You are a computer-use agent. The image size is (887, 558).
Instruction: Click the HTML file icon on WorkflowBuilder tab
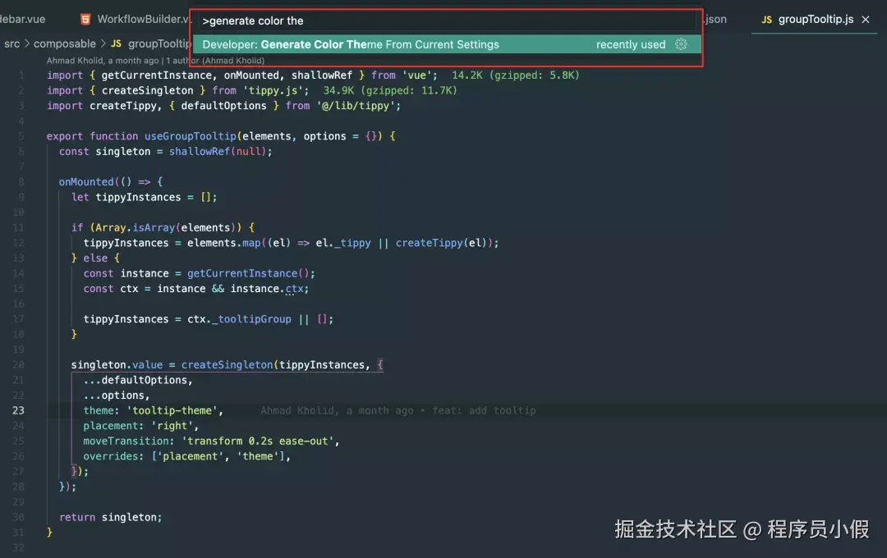[85, 20]
